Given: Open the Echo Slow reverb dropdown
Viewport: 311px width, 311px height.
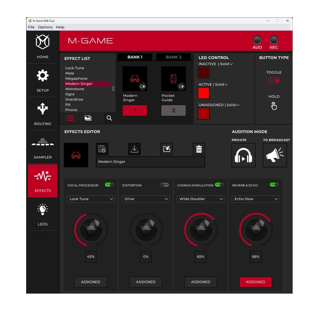Looking at the screenshot, I should (x=255, y=199).
